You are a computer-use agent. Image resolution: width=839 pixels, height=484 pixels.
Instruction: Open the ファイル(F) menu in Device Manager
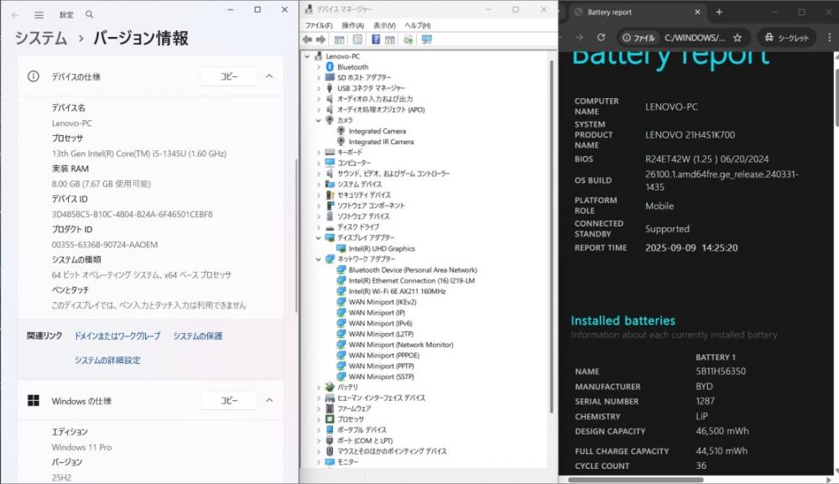click(319, 25)
